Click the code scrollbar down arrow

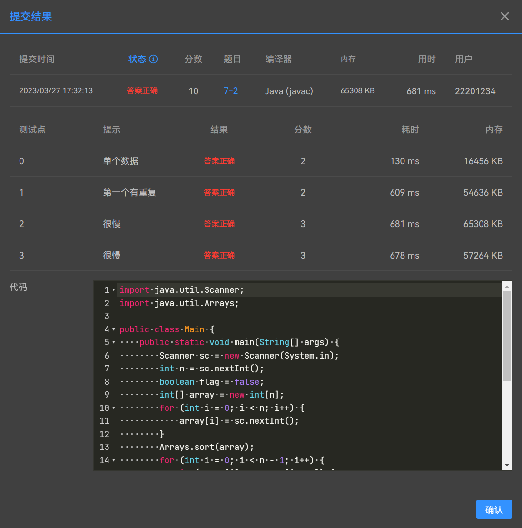[507, 465]
